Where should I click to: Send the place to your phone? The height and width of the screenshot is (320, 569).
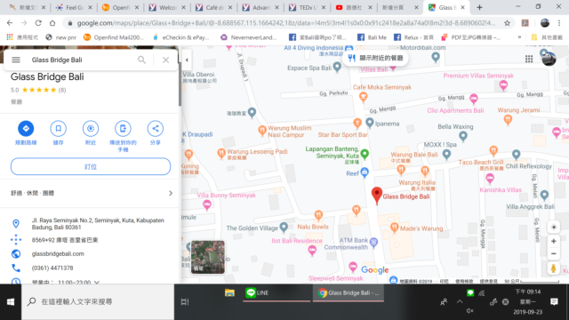(x=123, y=128)
